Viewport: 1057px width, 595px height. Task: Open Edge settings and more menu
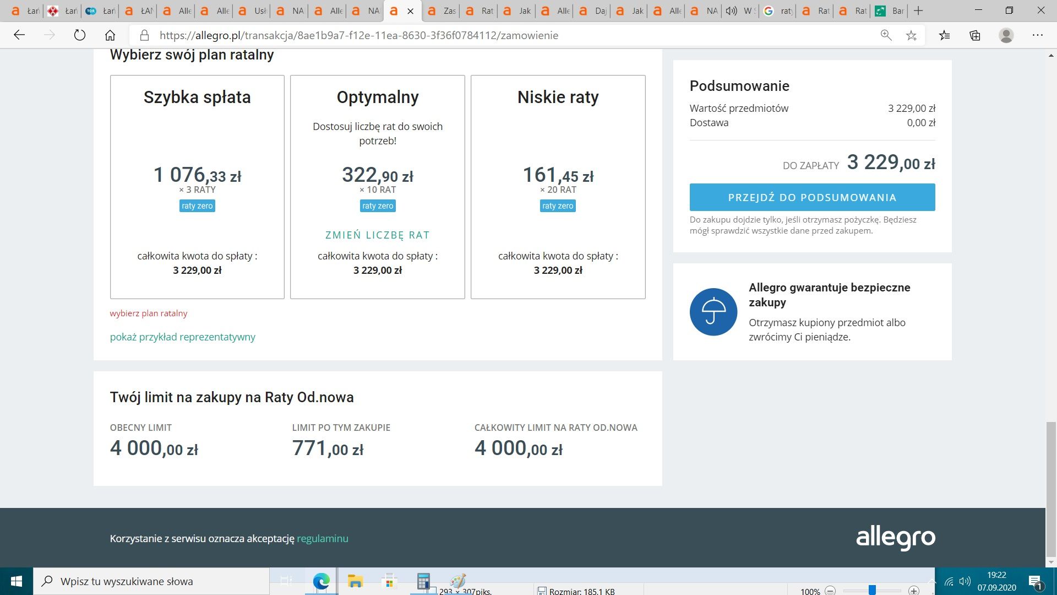point(1038,35)
